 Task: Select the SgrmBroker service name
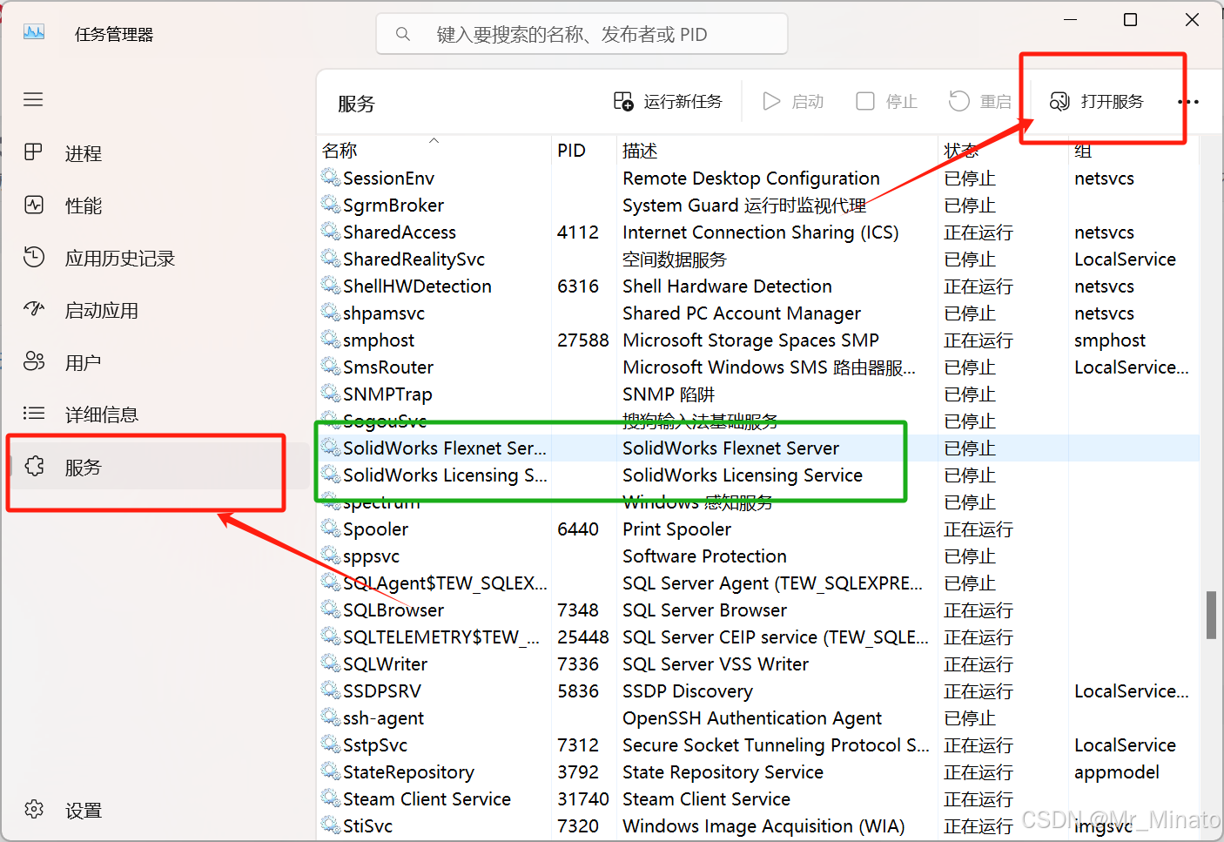tap(393, 205)
